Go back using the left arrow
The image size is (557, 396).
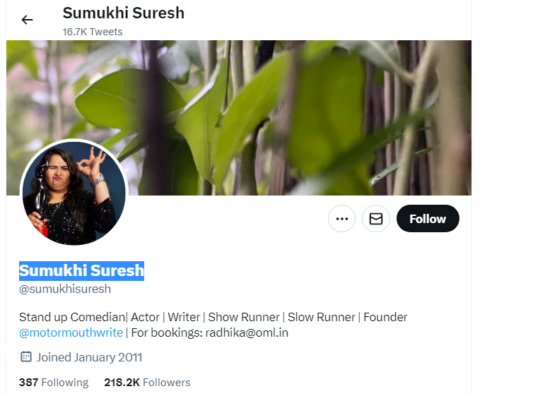pos(27,20)
